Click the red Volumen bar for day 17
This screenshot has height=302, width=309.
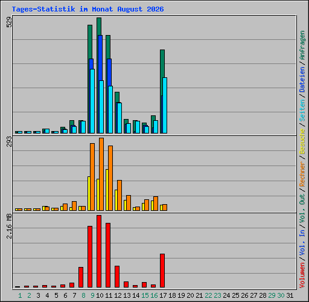[x=162, y=271]
